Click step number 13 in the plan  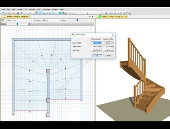click(30, 112)
